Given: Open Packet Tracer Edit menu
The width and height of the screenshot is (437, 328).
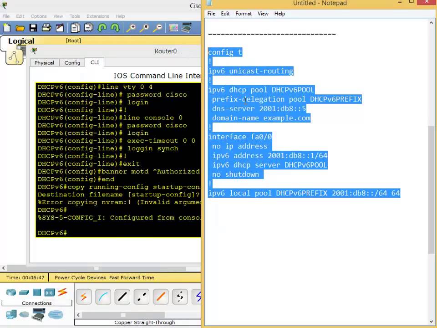Looking at the screenshot, I should point(20,16).
